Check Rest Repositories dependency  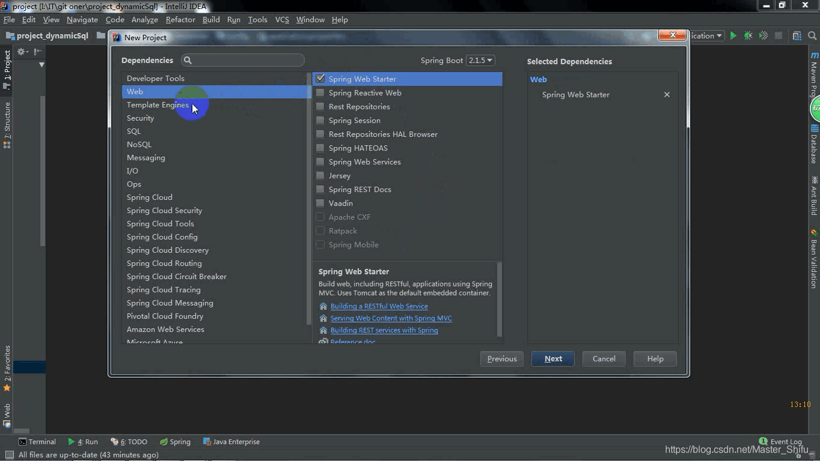(x=321, y=106)
